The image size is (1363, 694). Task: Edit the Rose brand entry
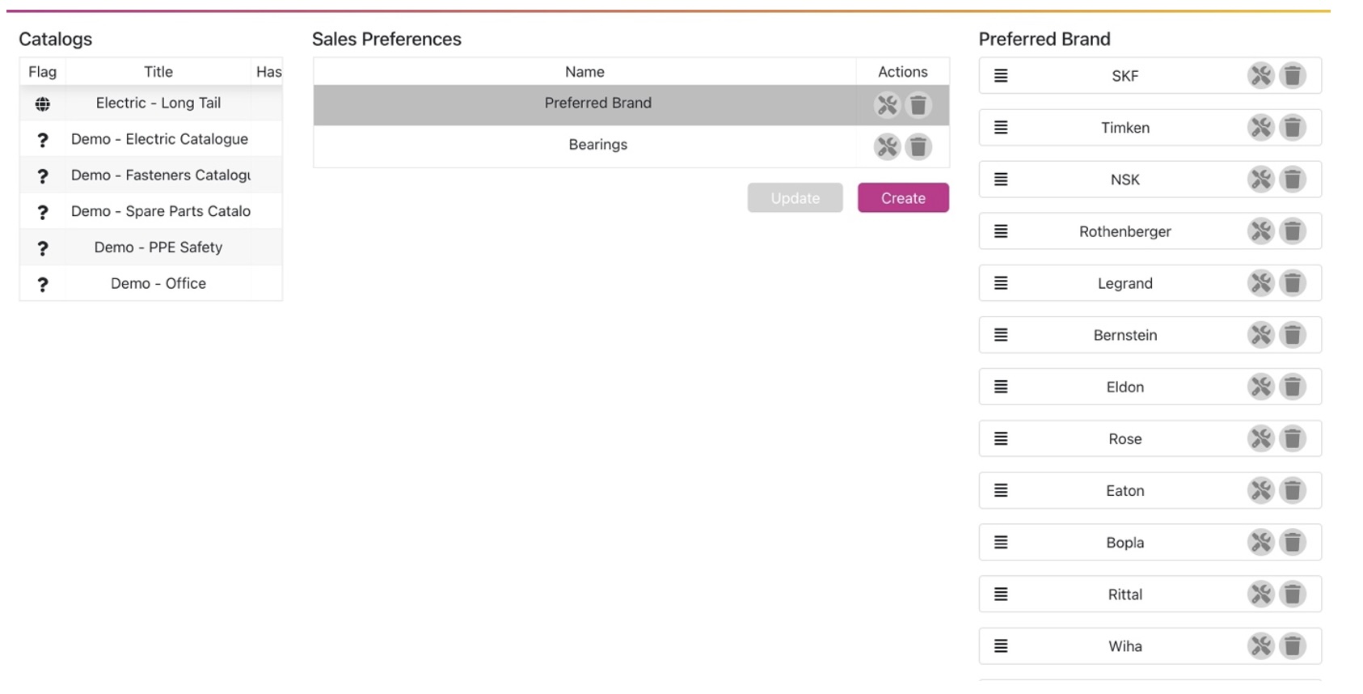click(1260, 438)
